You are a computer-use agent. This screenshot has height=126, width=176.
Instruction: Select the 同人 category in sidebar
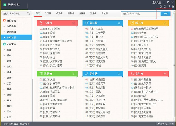click(9, 100)
